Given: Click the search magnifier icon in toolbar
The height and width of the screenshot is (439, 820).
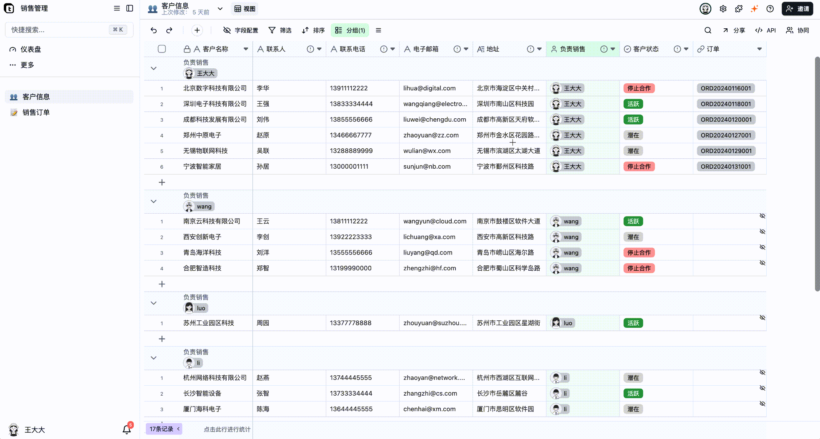Looking at the screenshot, I should [x=708, y=30].
